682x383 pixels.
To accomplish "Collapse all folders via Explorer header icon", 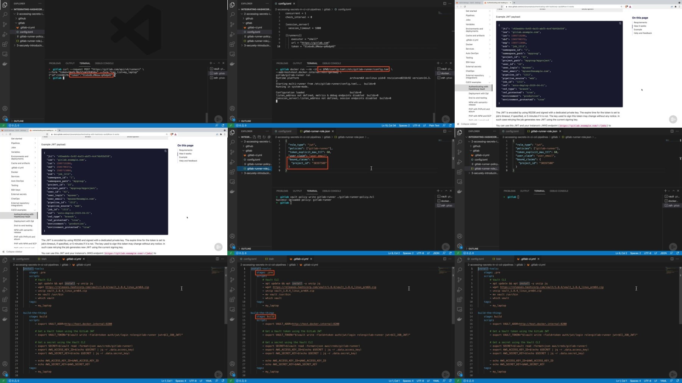I will [x=269, y=137].
